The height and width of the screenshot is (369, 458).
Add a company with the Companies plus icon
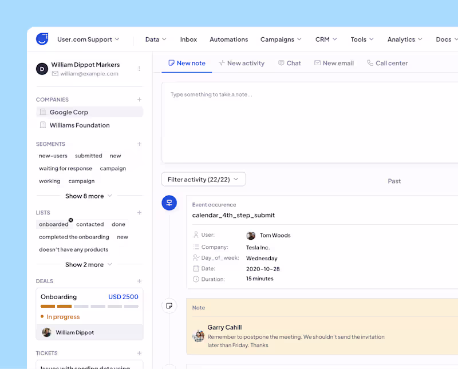pos(139,100)
